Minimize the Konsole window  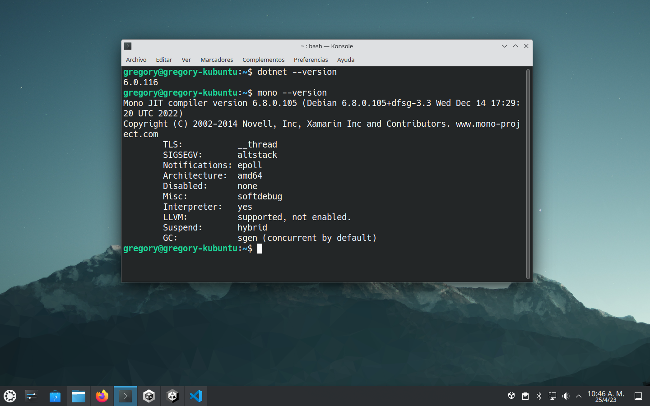click(x=505, y=46)
